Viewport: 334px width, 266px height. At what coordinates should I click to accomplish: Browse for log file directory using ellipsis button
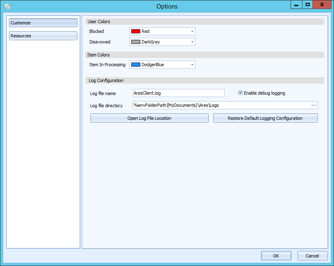[x=313, y=105]
